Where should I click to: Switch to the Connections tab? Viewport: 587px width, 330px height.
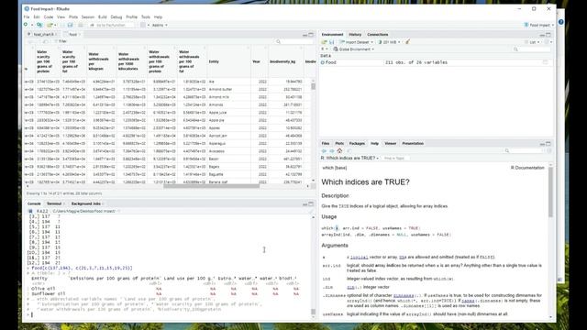pos(377,35)
